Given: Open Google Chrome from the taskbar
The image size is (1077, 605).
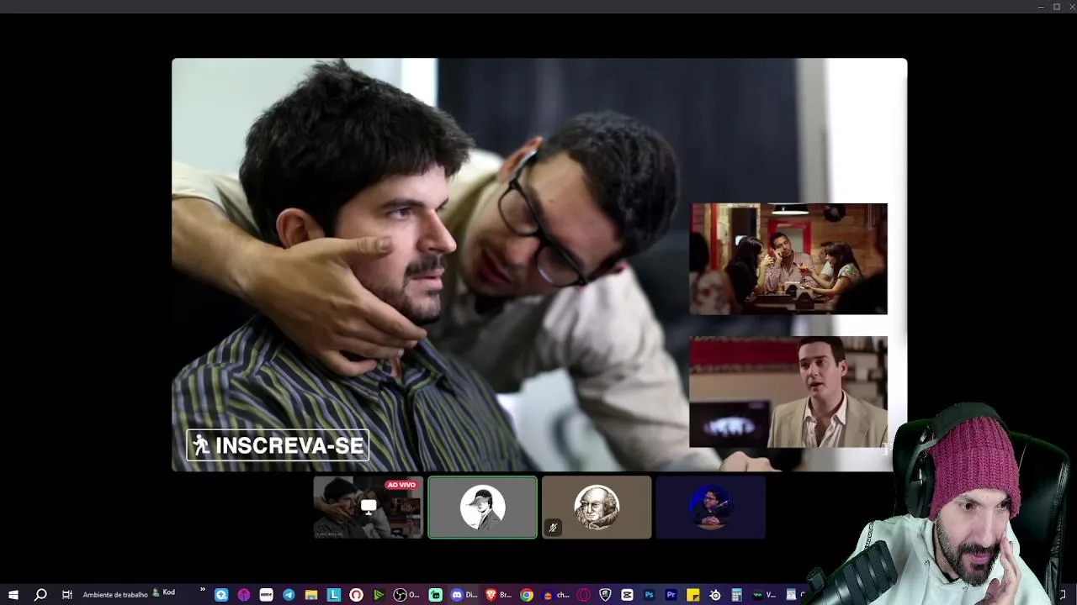Looking at the screenshot, I should coord(527,595).
